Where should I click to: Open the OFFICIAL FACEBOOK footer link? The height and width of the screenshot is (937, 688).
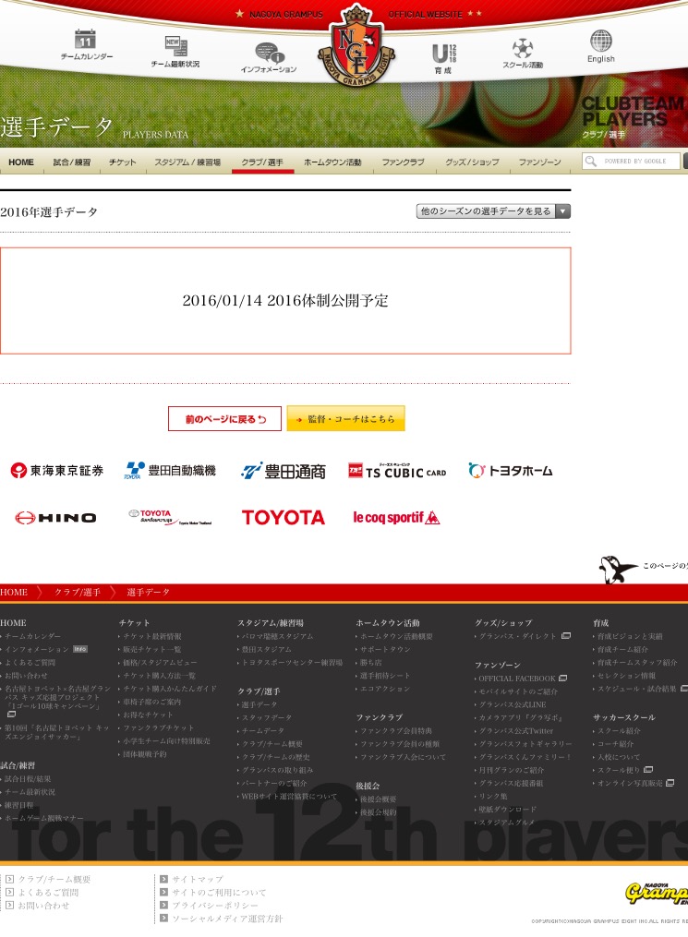tap(517, 679)
